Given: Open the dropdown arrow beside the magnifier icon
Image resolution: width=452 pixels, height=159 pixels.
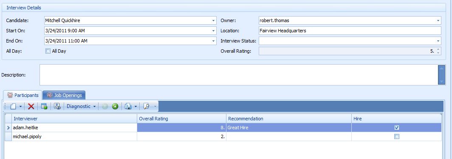Looking at the screenshot, I should (155, 106).
